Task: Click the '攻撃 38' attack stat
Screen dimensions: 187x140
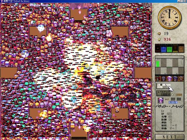Action: click(167, 117)
